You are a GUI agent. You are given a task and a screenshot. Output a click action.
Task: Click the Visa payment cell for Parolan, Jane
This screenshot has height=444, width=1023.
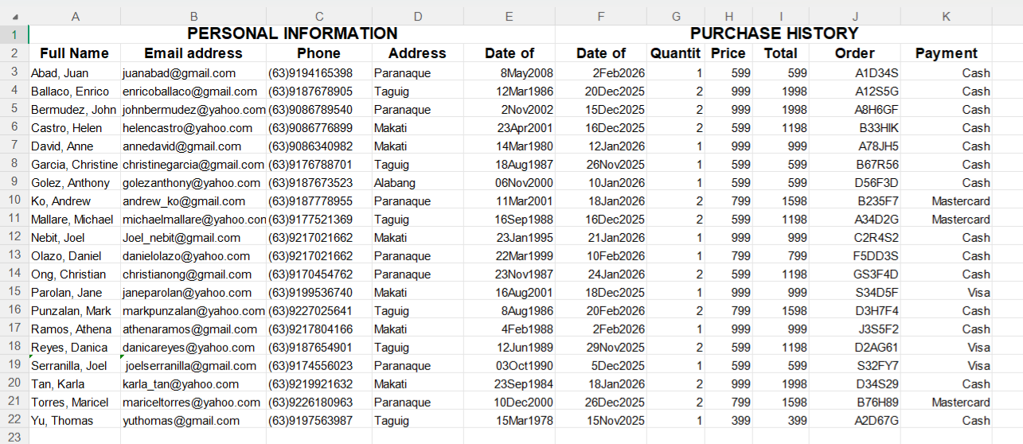click(946, 293)
